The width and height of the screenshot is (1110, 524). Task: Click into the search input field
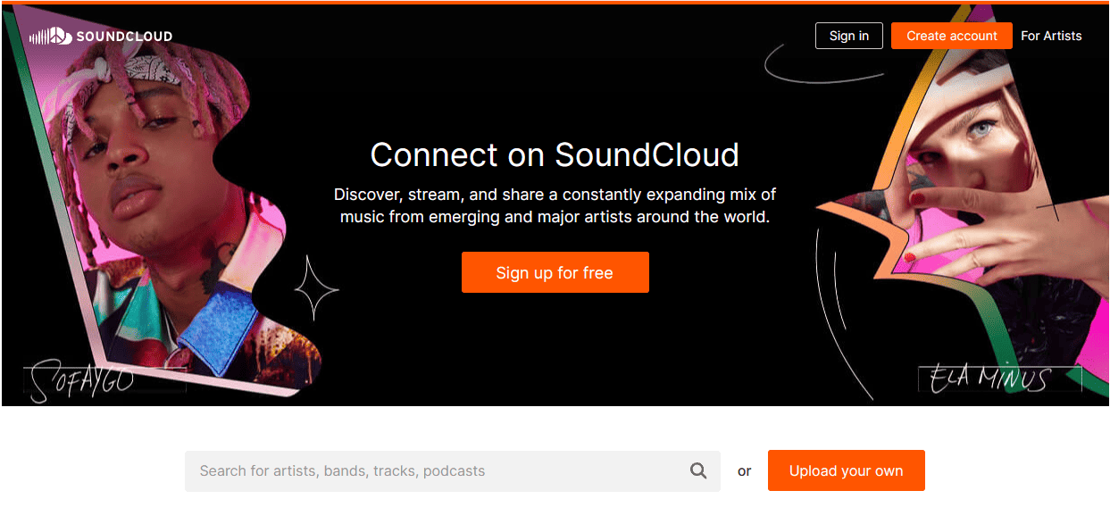[402, 470]
